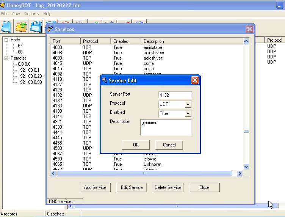This screenshot has width=285, height=217.
Task: Click the Description text box containing gjammer
Action: pyautogui.click(x=166, y=127)
